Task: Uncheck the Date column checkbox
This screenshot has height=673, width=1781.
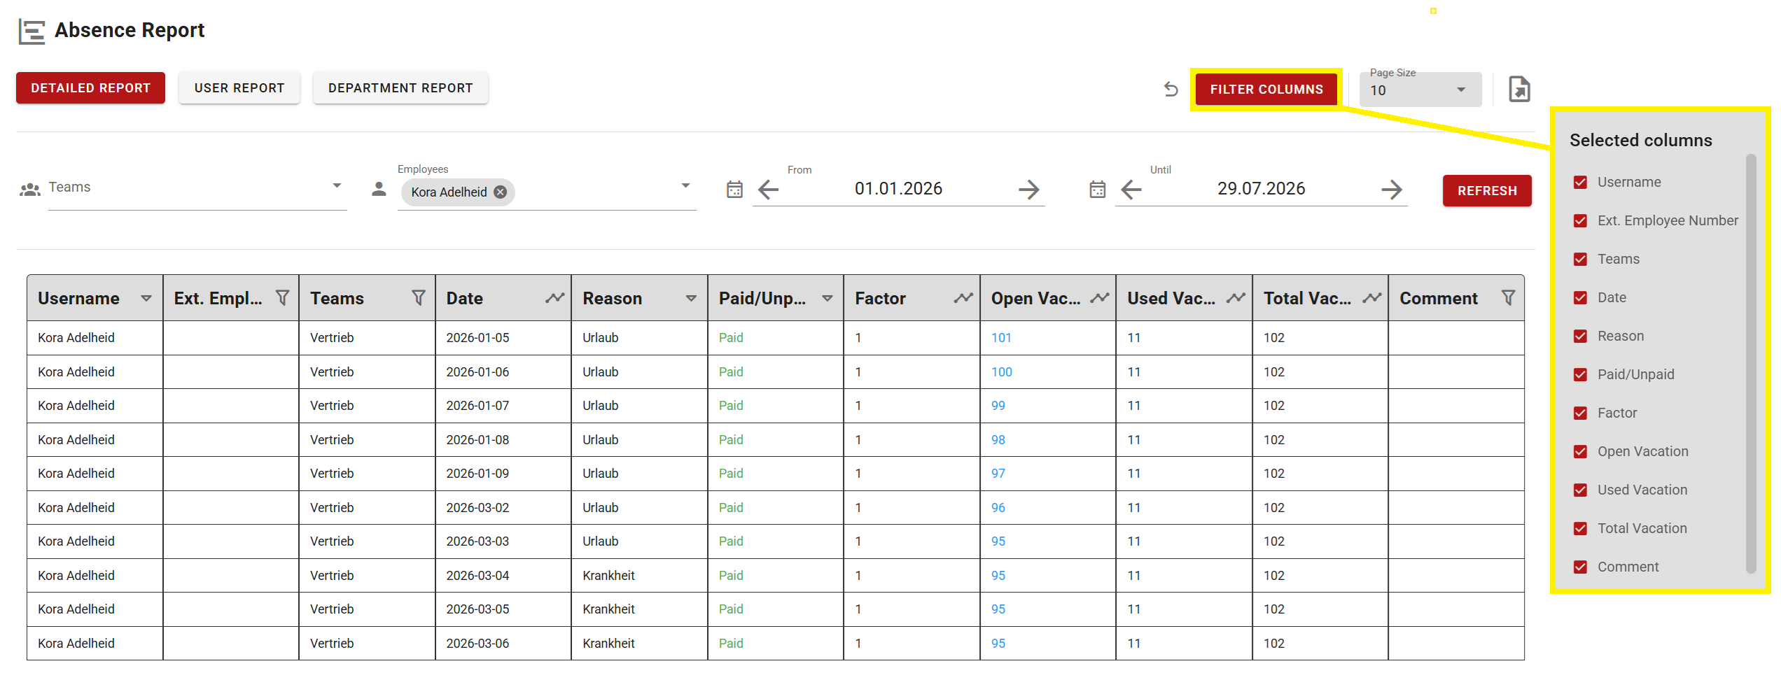Action: pos(1580,297)
